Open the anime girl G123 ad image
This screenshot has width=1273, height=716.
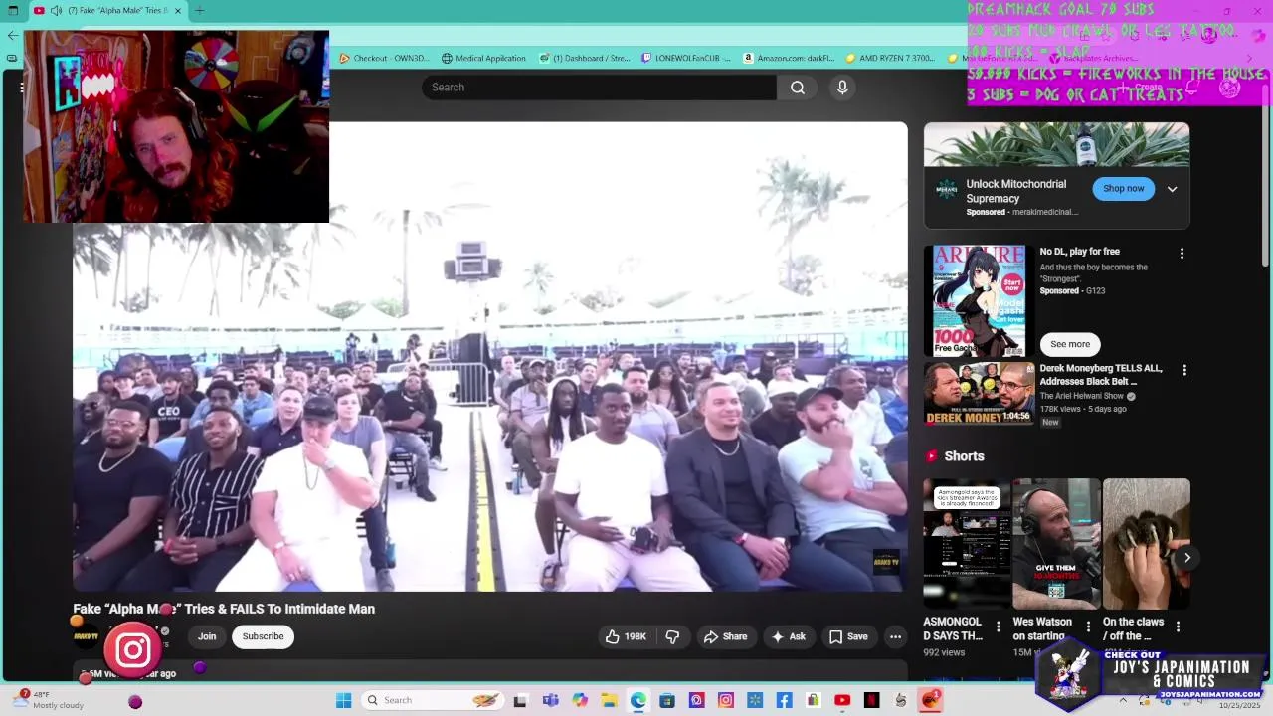(x=979, y=300)
